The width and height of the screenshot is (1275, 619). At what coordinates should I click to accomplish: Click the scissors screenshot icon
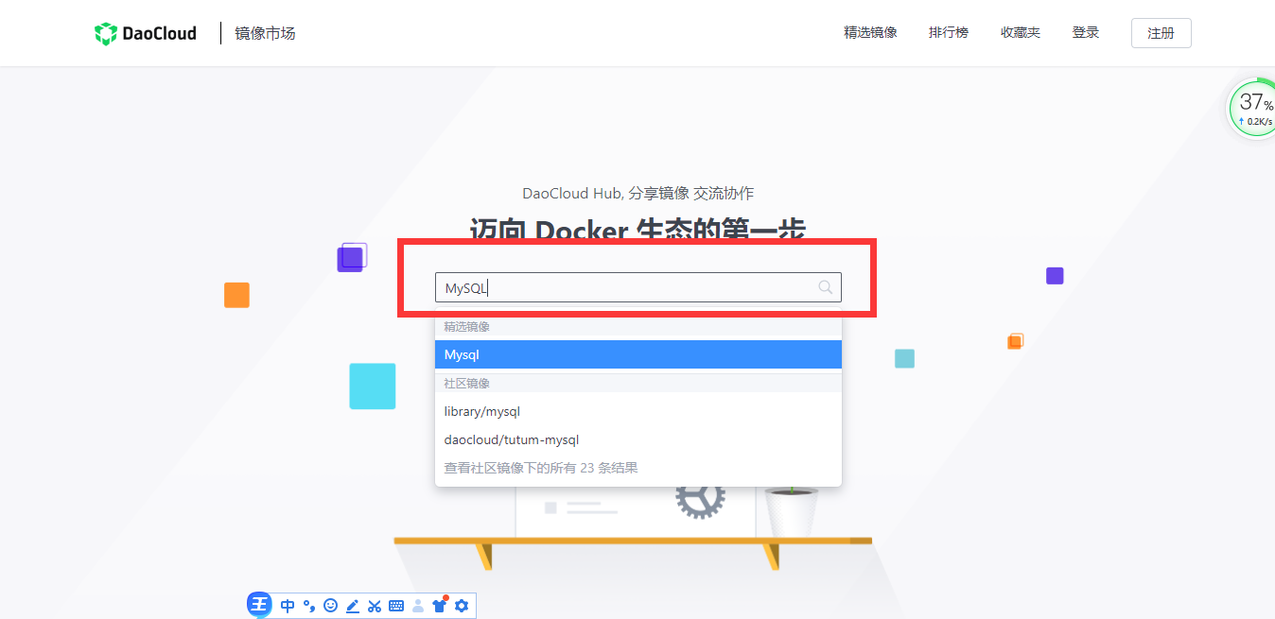click(x=375, y=606)
